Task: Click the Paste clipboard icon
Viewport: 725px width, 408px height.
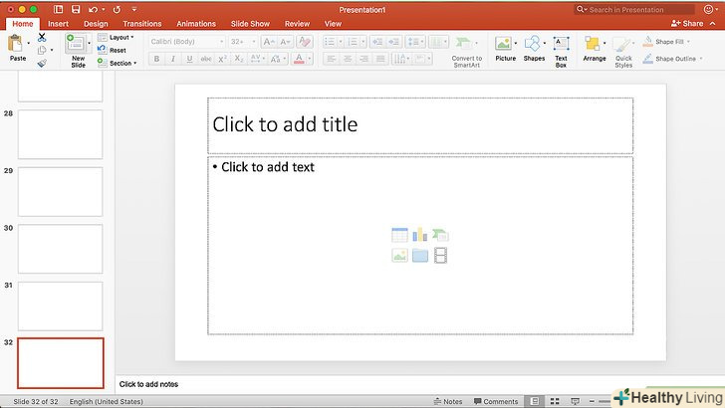Action: [x=17, y=45]
